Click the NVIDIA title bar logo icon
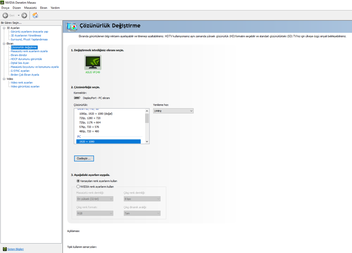Screen dimensions: 352x253 click(2, 2)
